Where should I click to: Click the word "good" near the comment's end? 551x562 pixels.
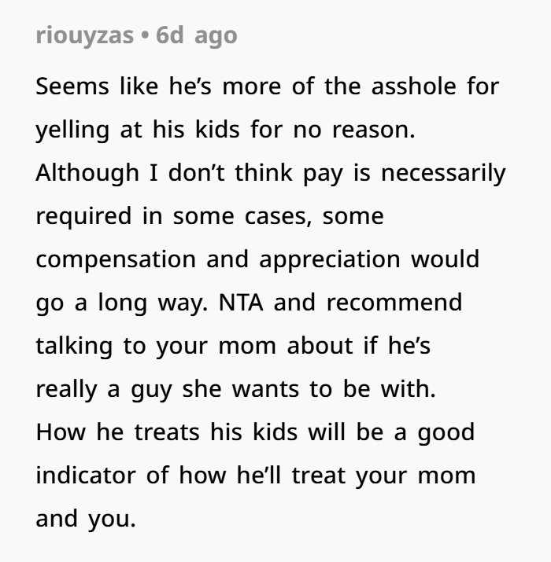click(x=444, y=432)
